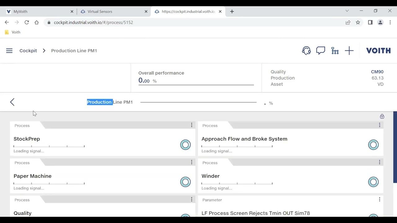Reload the current page
The image size is (397, 223).
(27, 22)
